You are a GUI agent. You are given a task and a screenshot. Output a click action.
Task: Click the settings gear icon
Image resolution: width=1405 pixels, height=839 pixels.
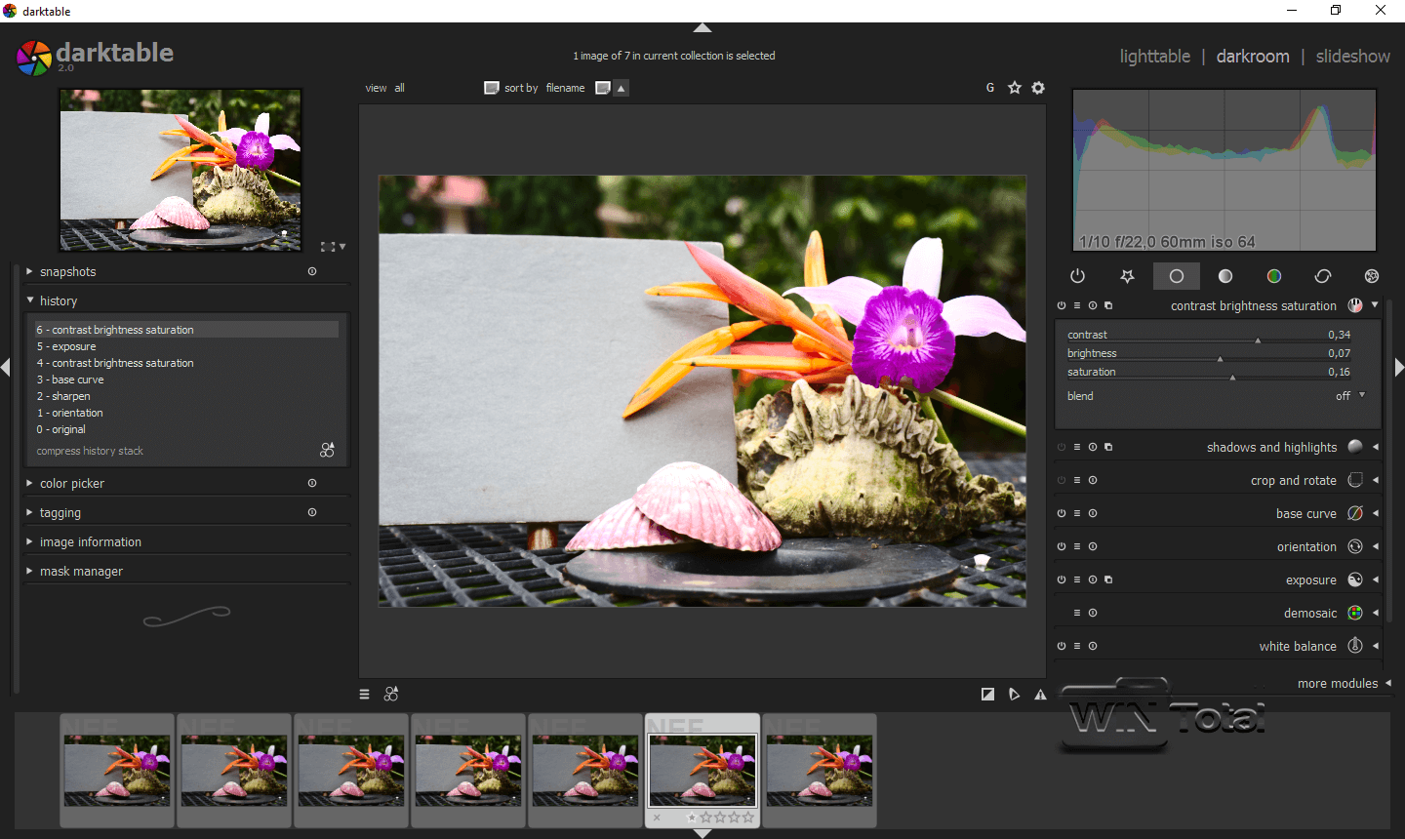pyautogui.click(x=1038, y=88)
